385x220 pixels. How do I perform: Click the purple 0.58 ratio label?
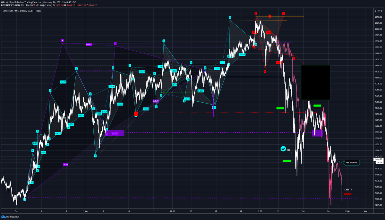(x=66, y=165)
